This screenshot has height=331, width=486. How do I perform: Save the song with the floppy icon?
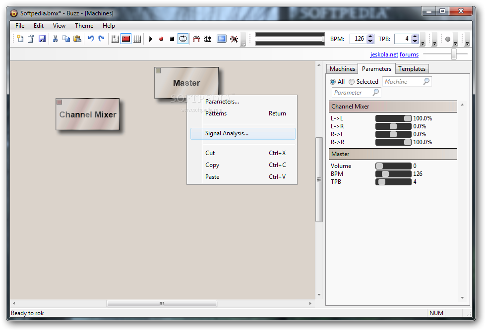click(x=42, y=39)
